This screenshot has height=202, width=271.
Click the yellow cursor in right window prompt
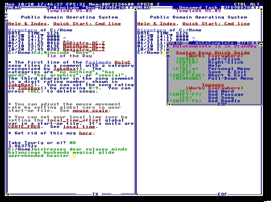(165, 53)
